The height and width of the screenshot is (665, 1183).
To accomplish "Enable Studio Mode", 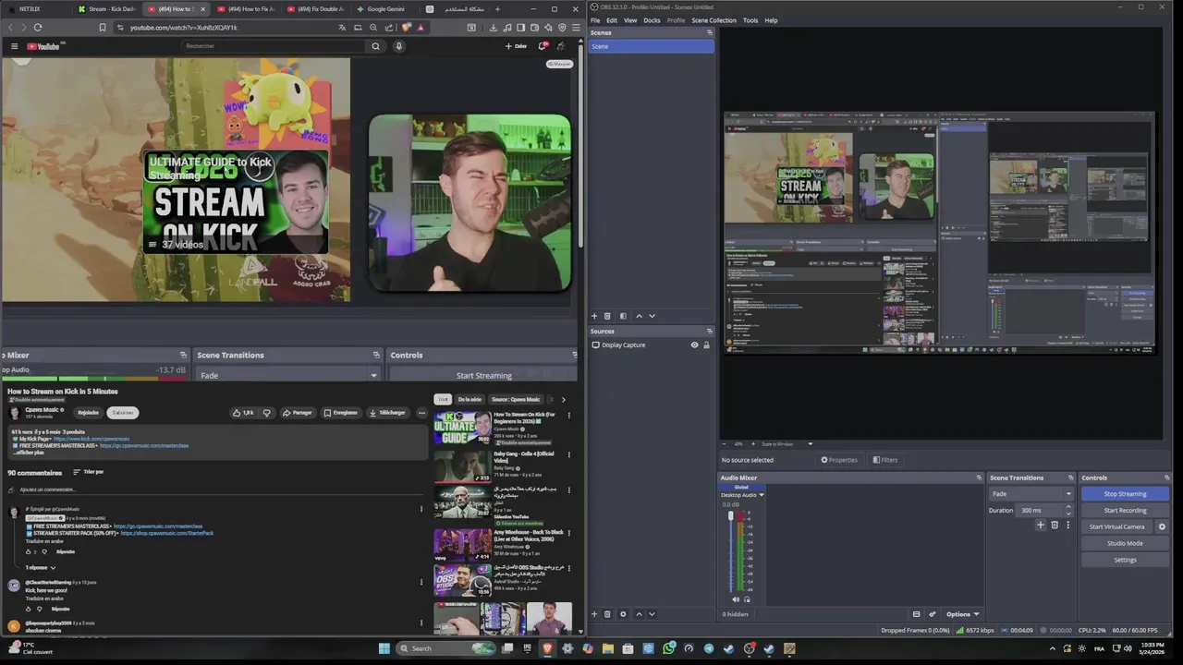I will pos(1125,543).
